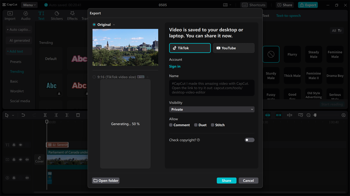Screen dimensions: 350x196
Task: Click the preview axis icon
Action: tap(290, 115)
